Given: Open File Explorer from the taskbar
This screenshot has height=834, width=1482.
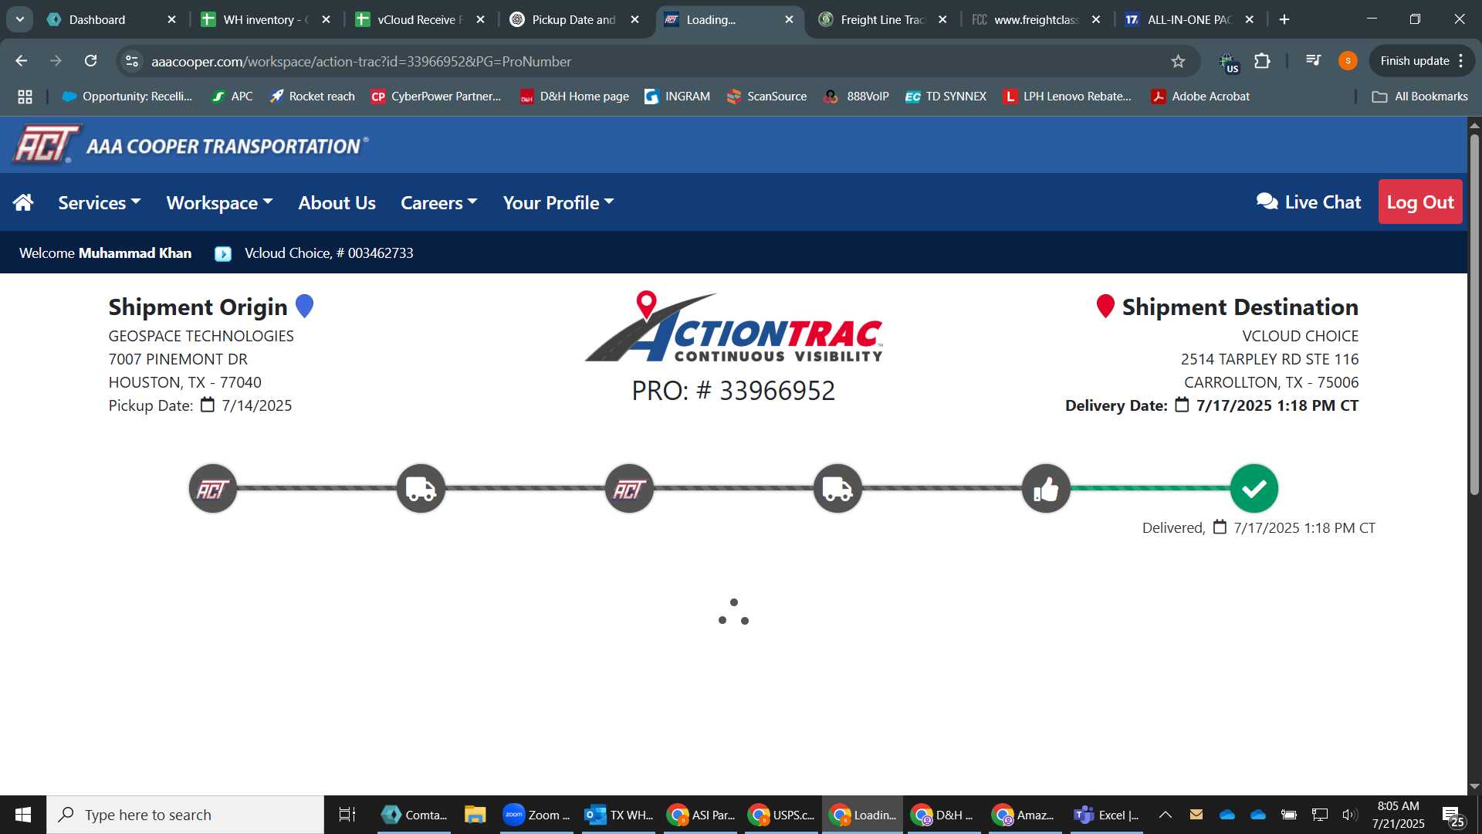Looking at the screenshot, I should point(475,815).
